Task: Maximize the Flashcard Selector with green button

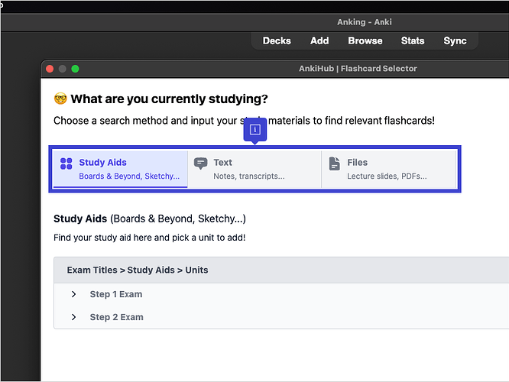Action: 76,69
